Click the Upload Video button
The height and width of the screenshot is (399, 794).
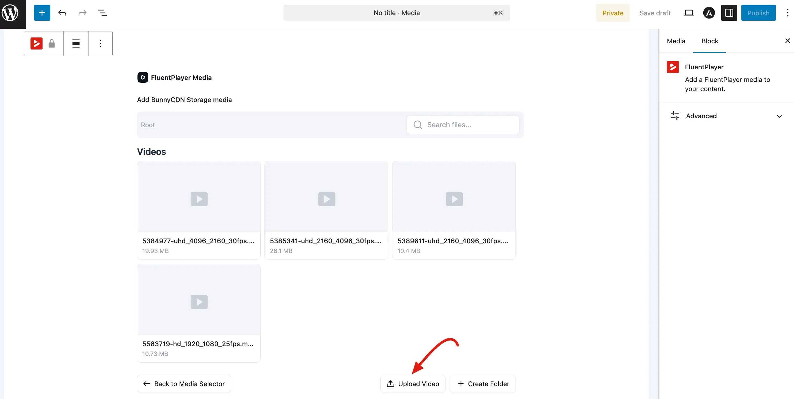(x=413, y=384)
